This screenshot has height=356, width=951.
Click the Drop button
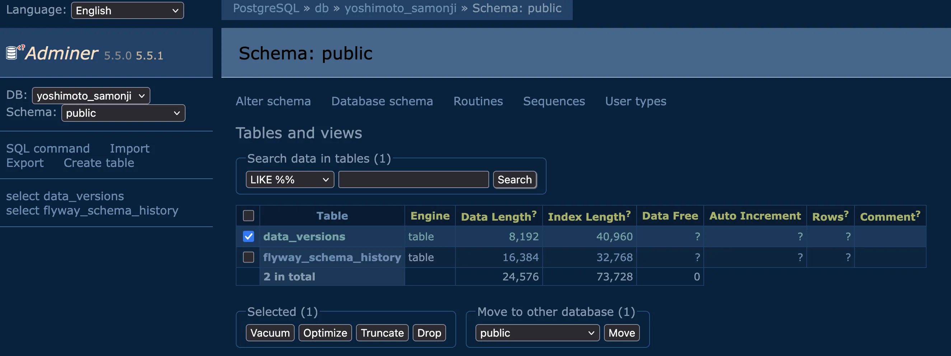[429, 333]
